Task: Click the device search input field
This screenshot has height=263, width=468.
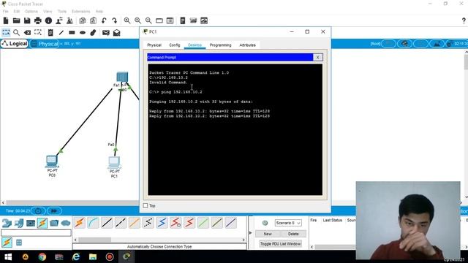Action: [36, 232]
